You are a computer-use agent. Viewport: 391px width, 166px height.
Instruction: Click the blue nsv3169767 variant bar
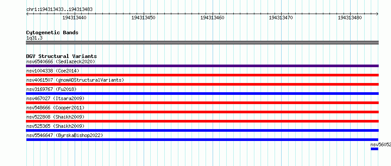pos(202,94)
